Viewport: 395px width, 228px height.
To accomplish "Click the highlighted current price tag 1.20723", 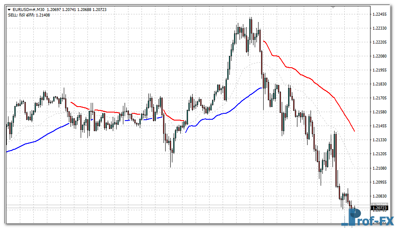I will point(380,208).
